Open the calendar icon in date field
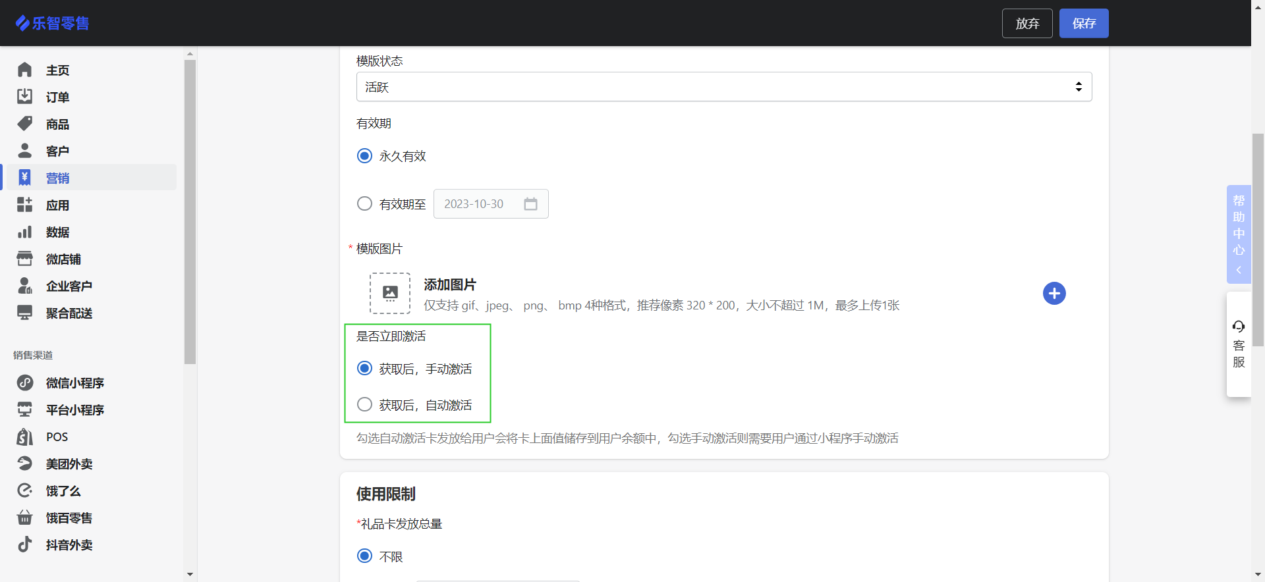The width and height of the screenshot is (1265, 582). (x=530, y=204)
